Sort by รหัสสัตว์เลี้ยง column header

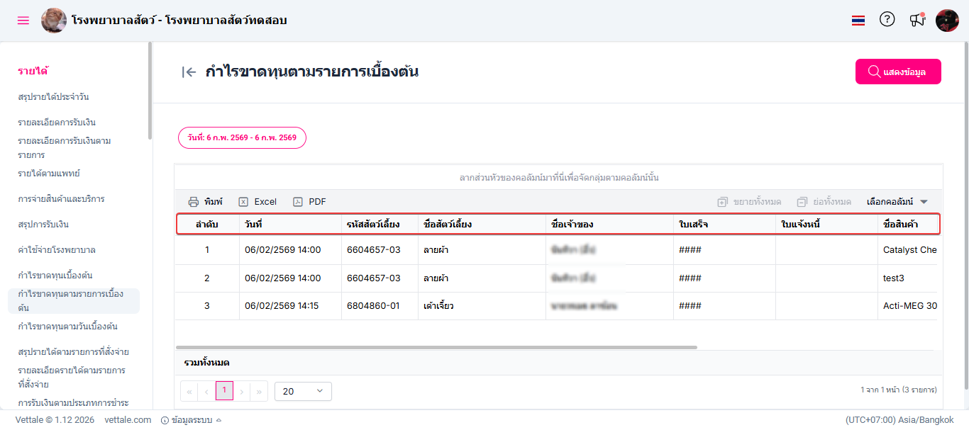coord(380,225)
